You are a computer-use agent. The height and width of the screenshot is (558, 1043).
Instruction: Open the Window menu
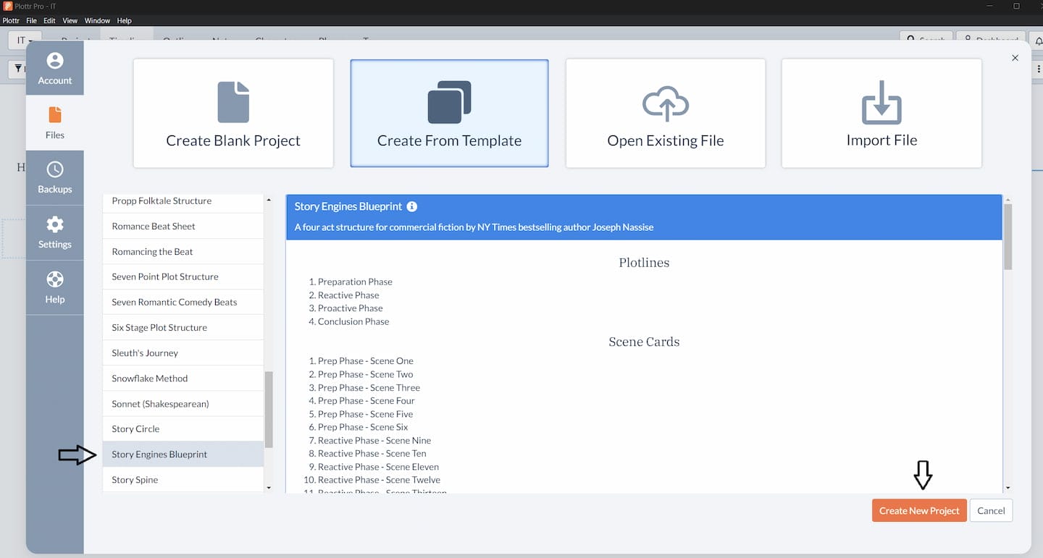click(x=97, y=20)
